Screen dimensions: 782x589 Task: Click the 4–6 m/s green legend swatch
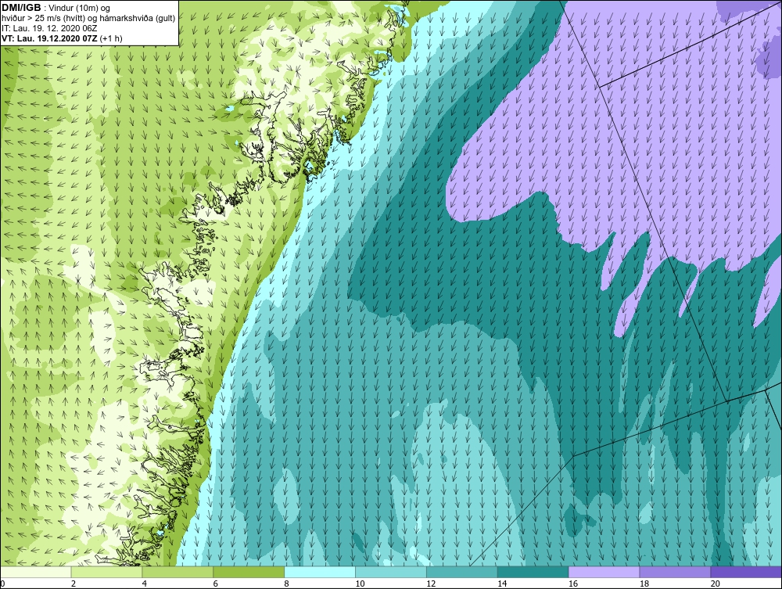pos(178,572)
